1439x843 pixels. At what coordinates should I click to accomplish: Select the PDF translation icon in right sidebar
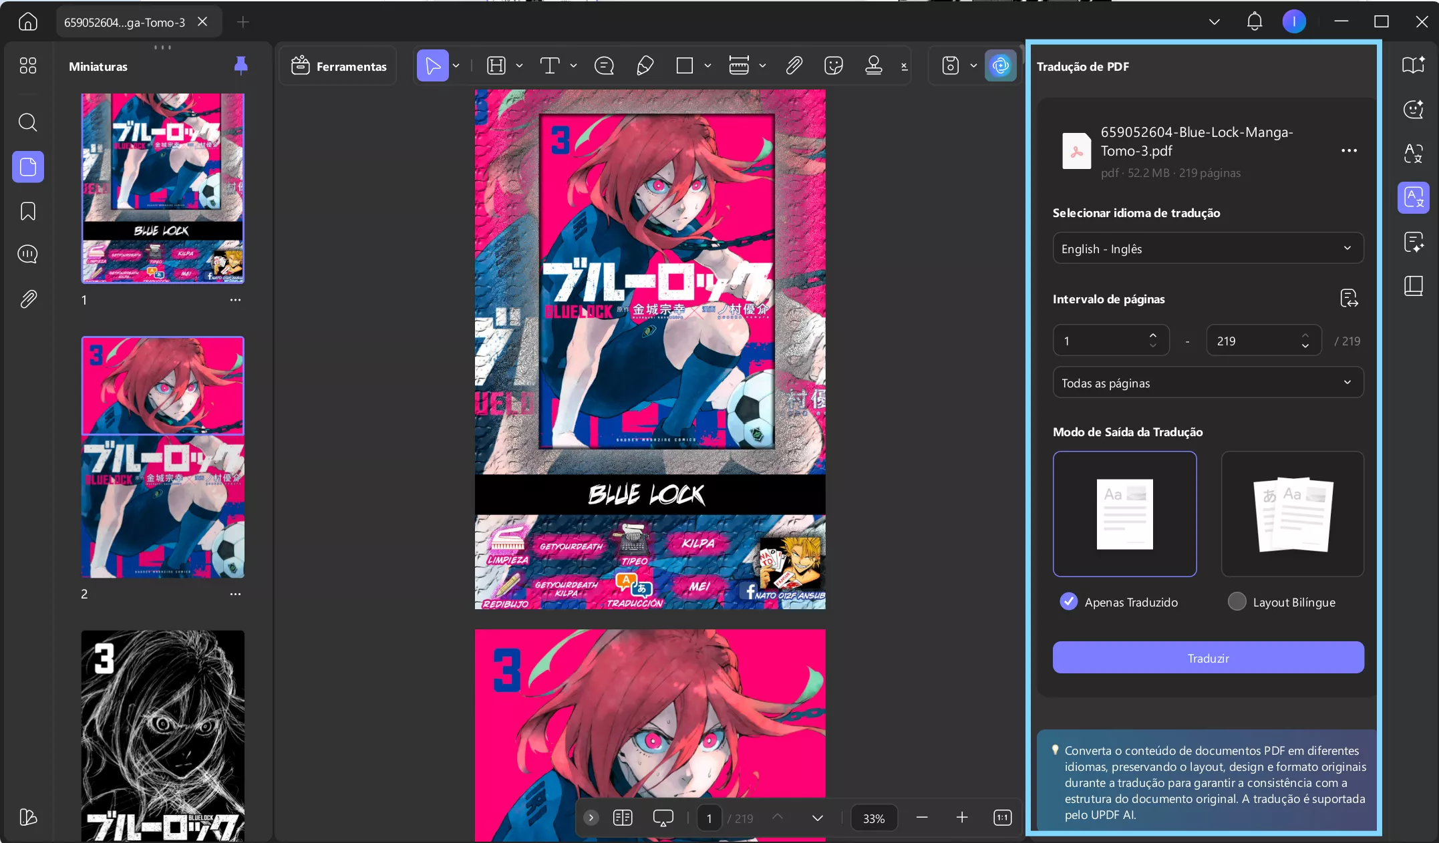(x=1413, y=198)
